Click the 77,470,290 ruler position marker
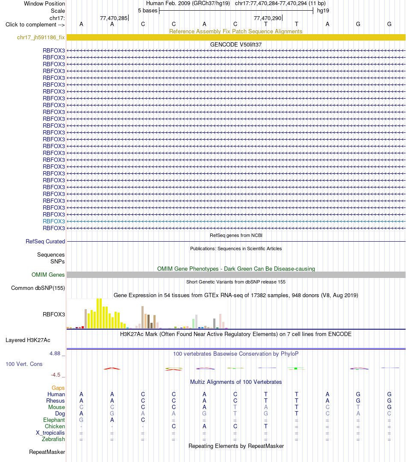Viewport: 406px width, 462px height. point(268,18)
